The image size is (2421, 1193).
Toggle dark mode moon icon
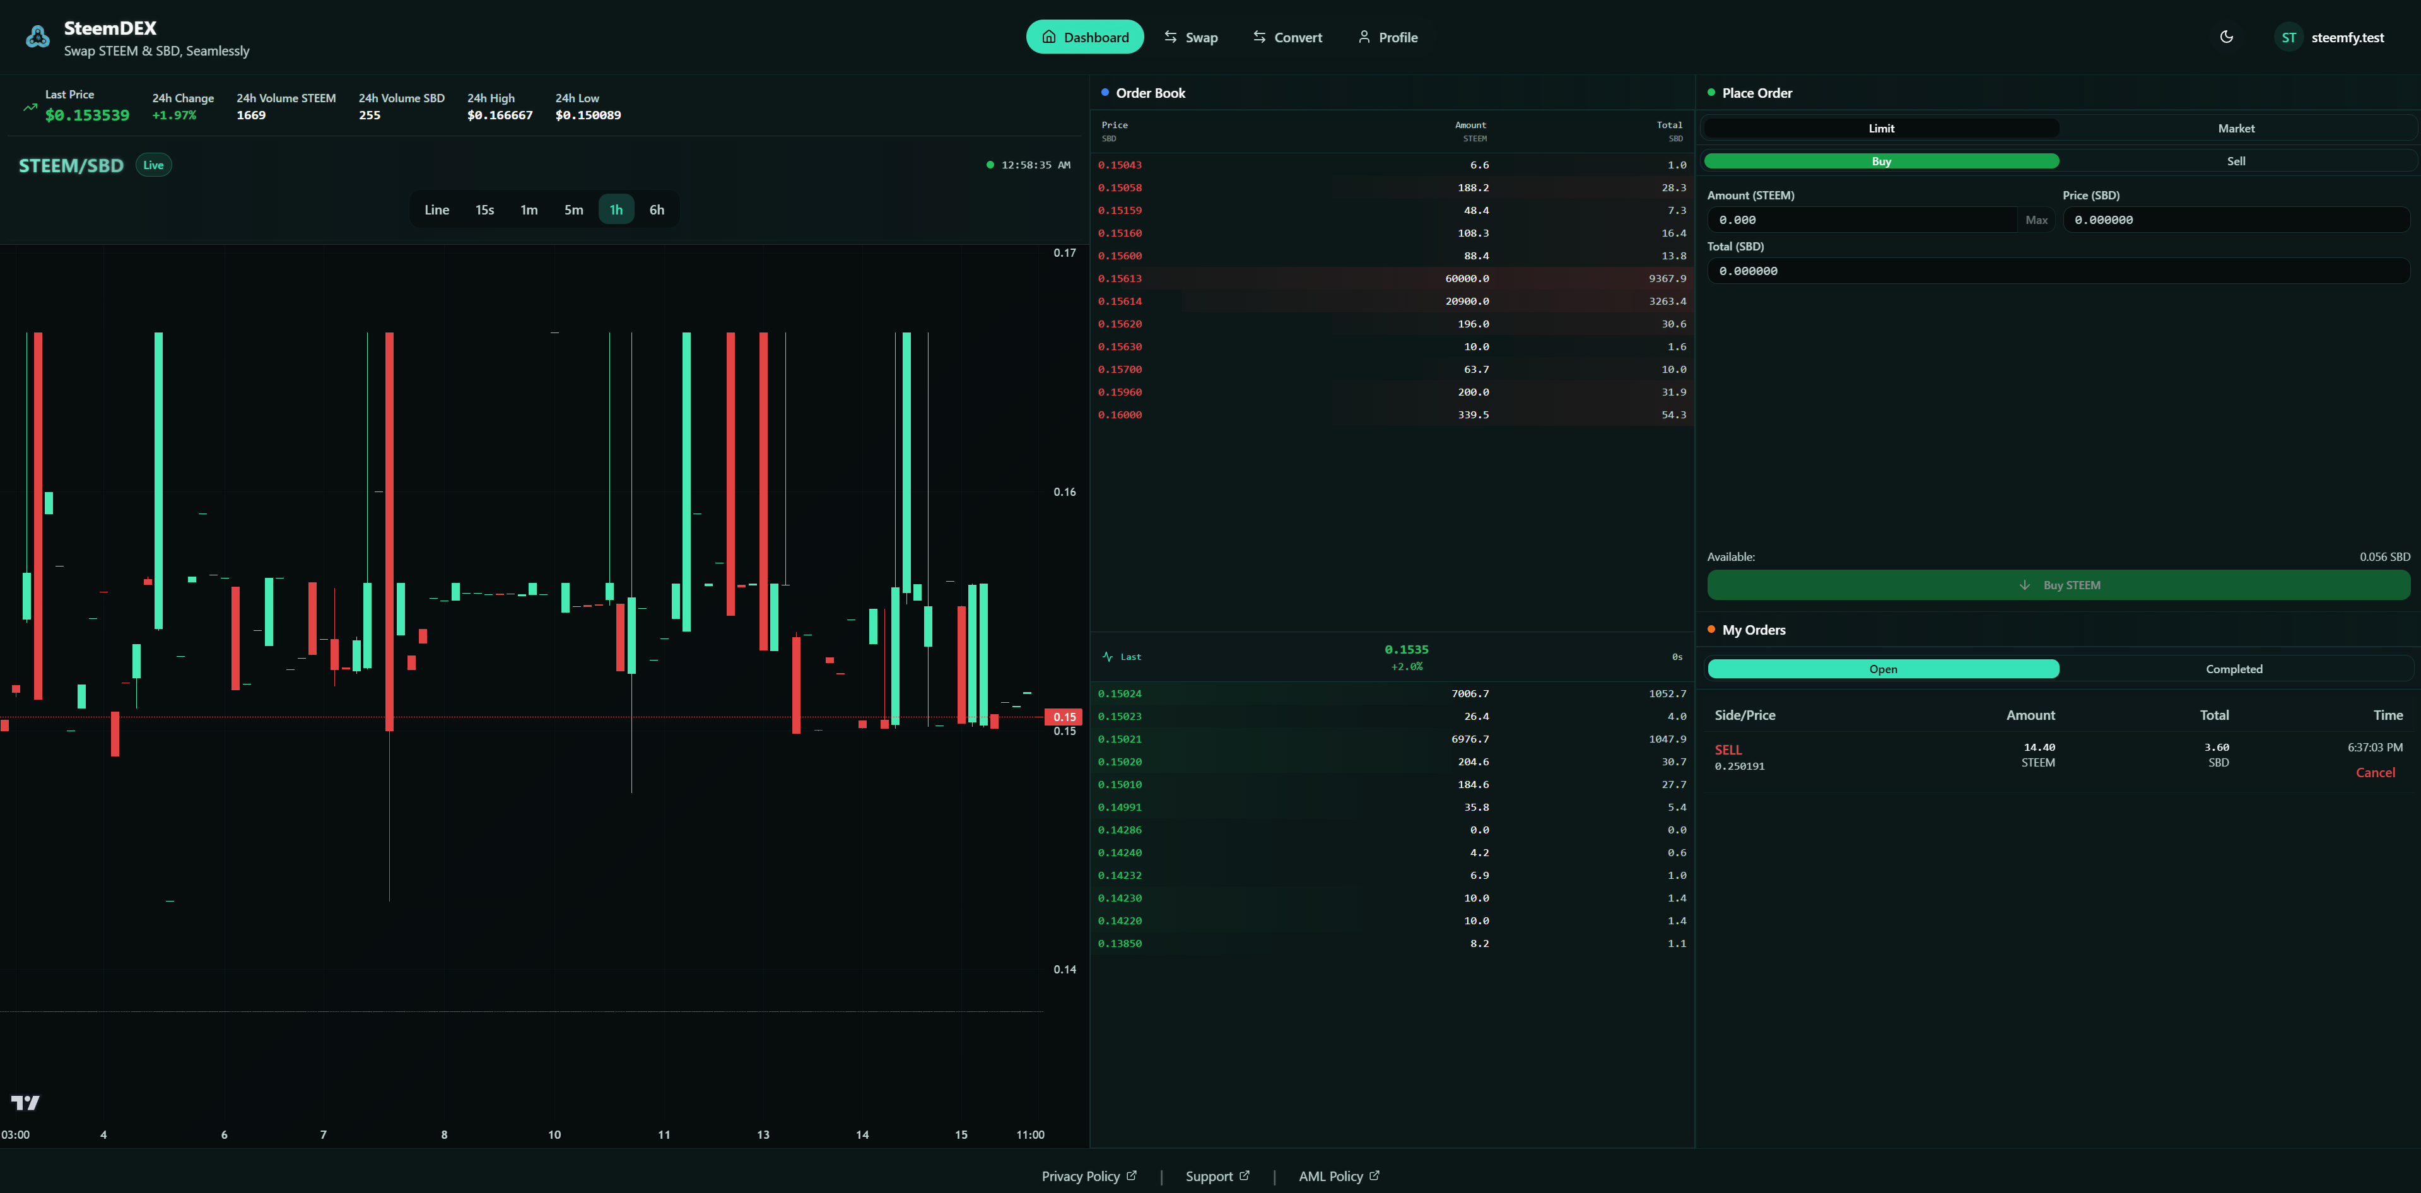[x=2225, y=37]
